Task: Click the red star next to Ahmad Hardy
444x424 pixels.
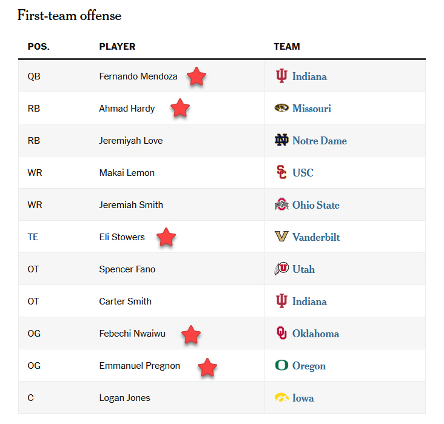Action: 180,109
